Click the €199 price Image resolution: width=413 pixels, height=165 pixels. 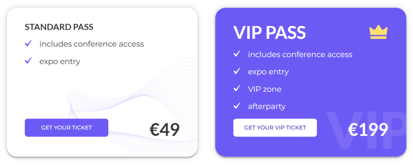pos(368,129)
